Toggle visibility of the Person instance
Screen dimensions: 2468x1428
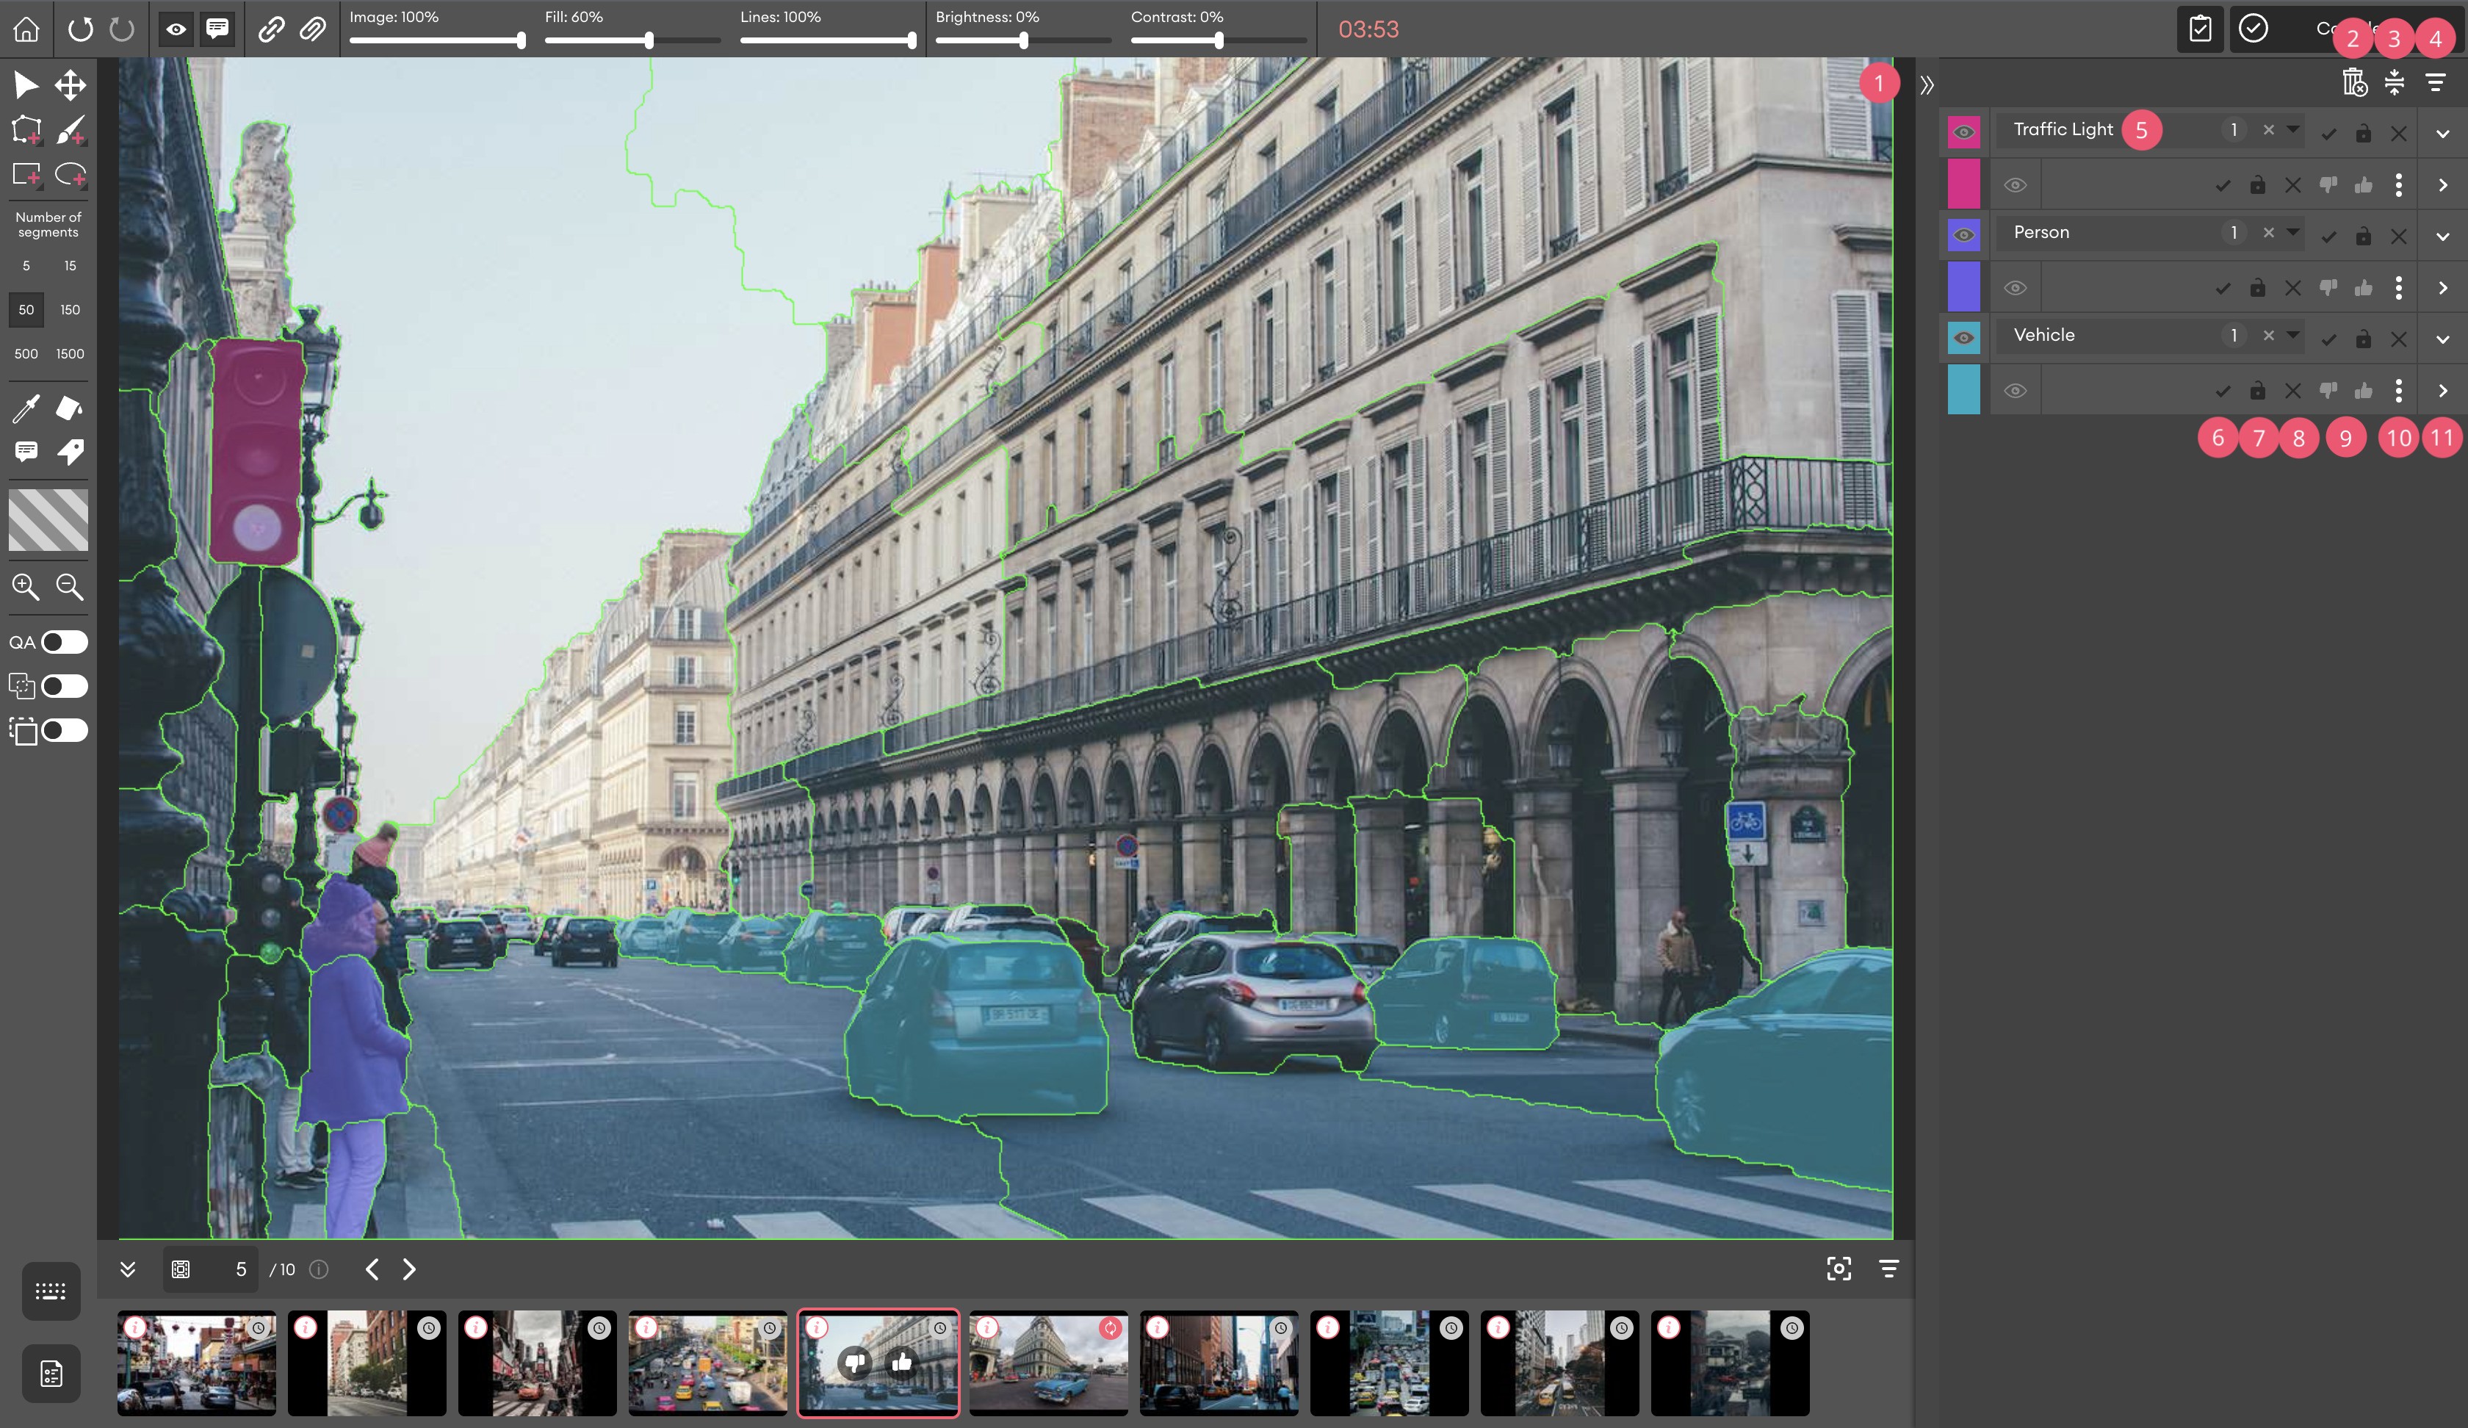pyautogui.click(x=2015, y=288)
